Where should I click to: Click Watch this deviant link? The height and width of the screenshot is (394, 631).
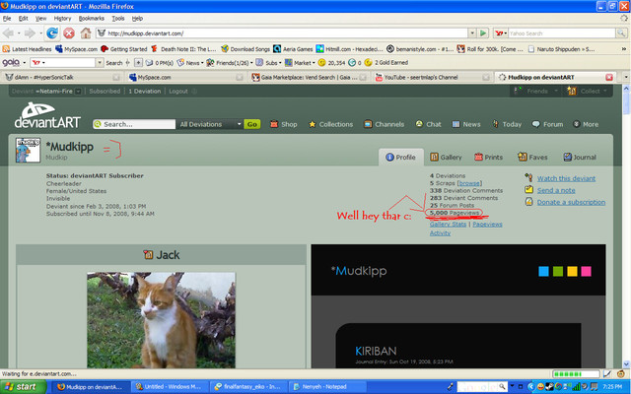[566, 178]
